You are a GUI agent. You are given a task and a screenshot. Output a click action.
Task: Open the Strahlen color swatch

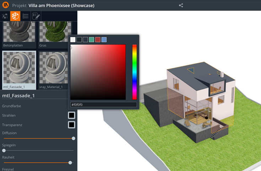pos(71,115)
